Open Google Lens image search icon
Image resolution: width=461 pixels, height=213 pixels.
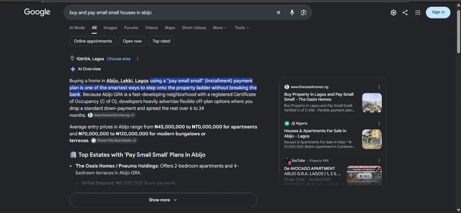[303, 13]
